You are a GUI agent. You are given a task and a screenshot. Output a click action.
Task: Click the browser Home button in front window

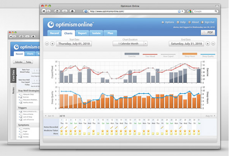(x=72, y=11)
